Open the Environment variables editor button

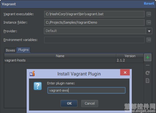coord(149,40)
